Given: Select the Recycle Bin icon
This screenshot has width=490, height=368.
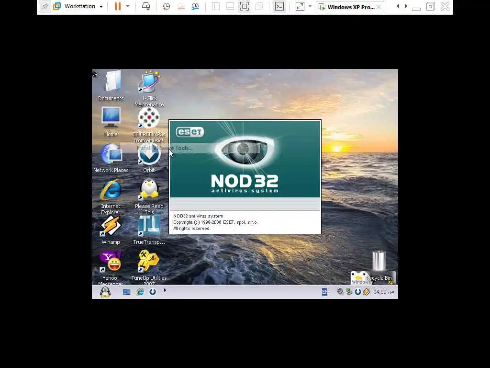Looking at the screenshot, I should pyautogui.click(x=379, y=265).
